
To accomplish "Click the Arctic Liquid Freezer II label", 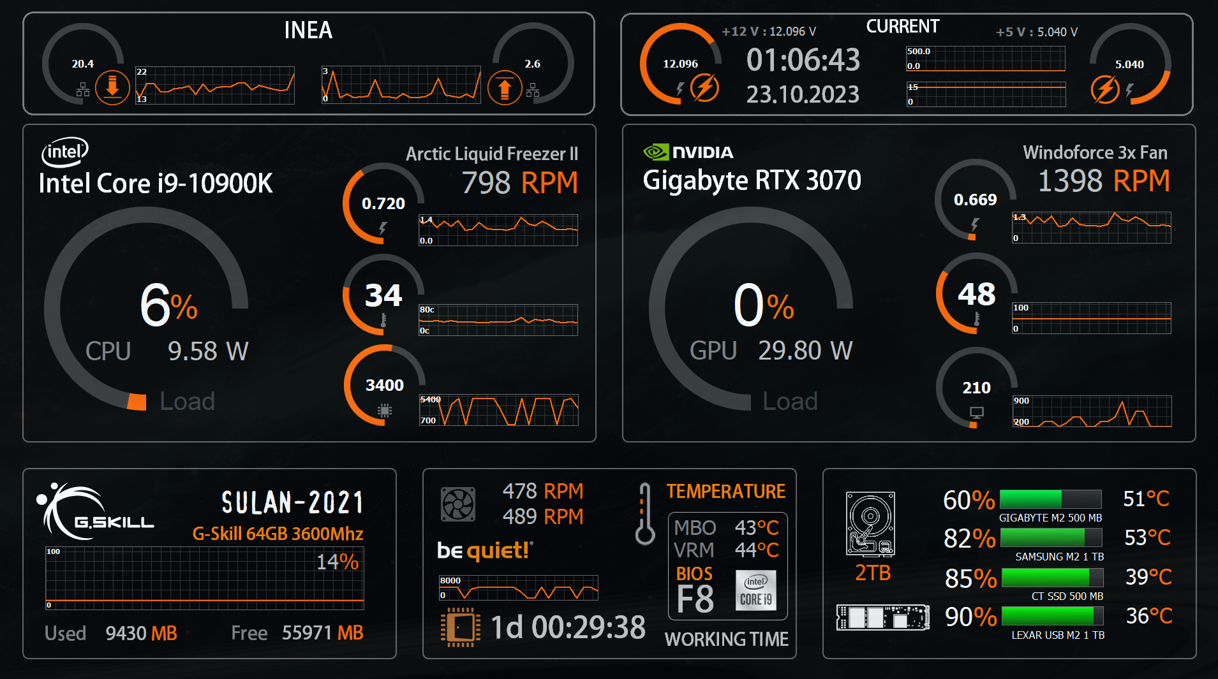I will click(x=492, y=154).
